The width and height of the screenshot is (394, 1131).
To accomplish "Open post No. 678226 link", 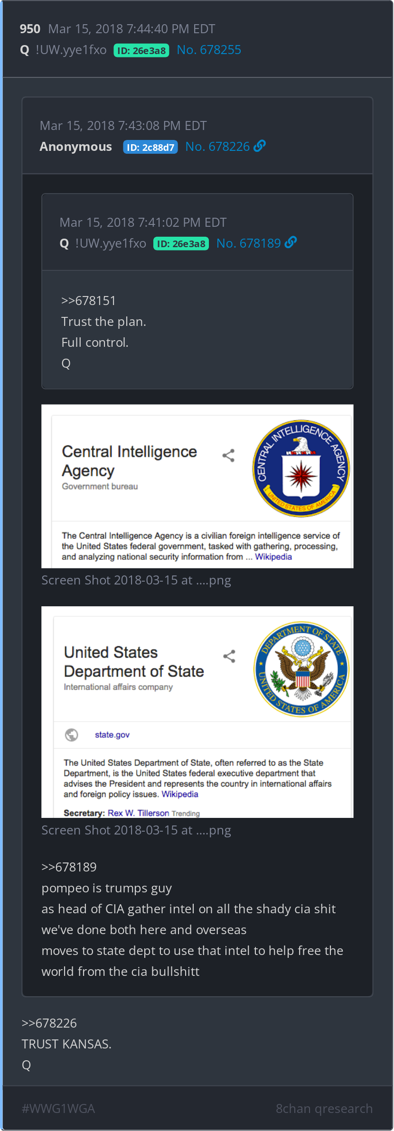I will (217, 147).
